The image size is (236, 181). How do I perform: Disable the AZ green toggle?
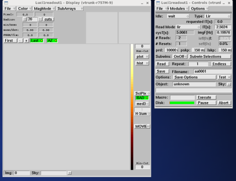coord(52,41)
